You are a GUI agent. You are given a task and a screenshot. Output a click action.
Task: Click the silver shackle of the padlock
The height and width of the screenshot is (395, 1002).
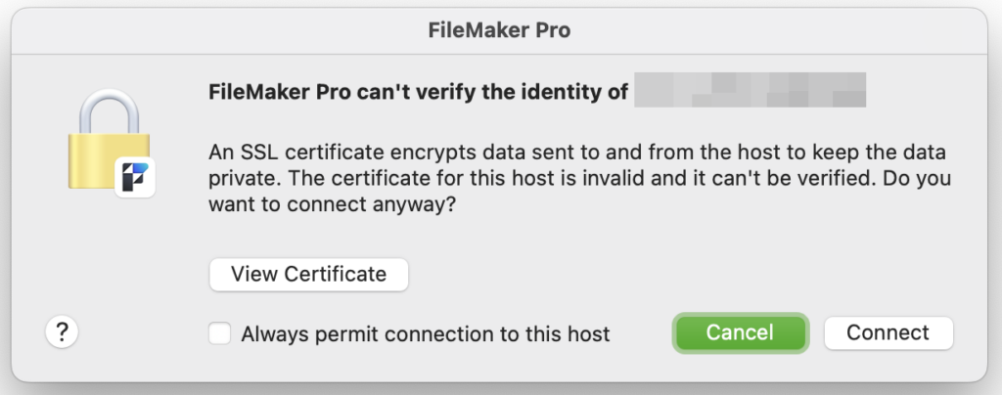(x=110, y=111)
